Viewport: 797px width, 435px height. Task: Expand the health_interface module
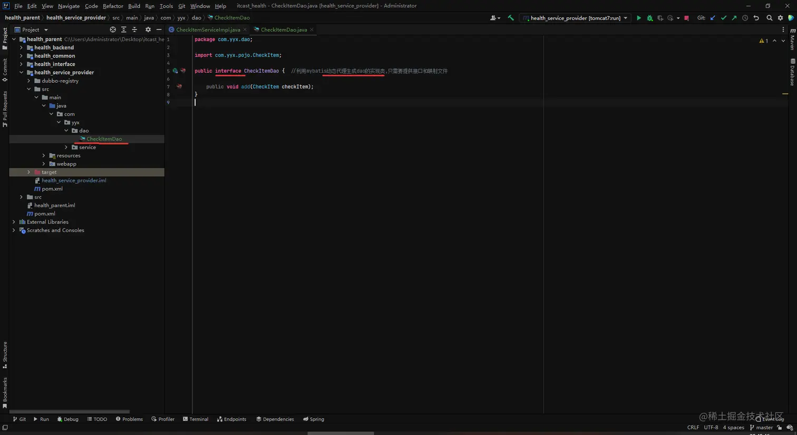(22, 64)
